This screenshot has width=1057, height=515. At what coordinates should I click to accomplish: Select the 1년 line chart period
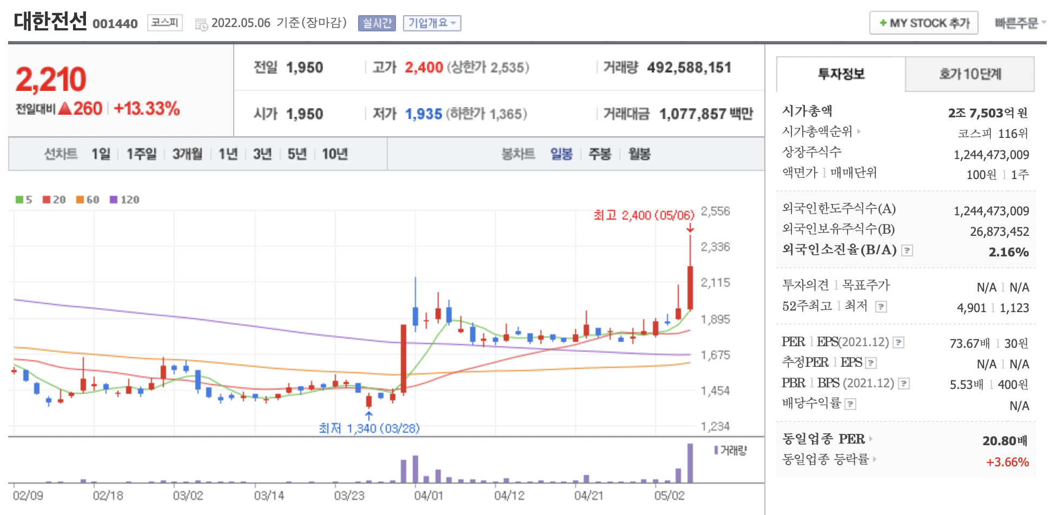point(228,154)
